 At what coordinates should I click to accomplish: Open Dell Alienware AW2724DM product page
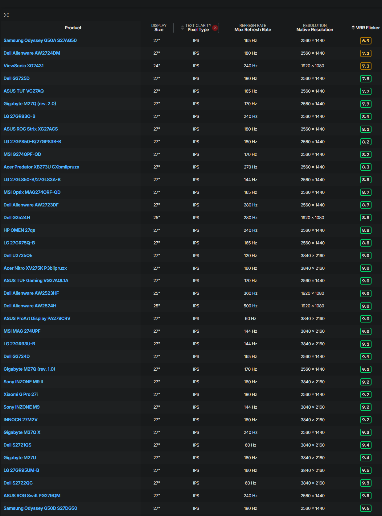tap(32, 53)
